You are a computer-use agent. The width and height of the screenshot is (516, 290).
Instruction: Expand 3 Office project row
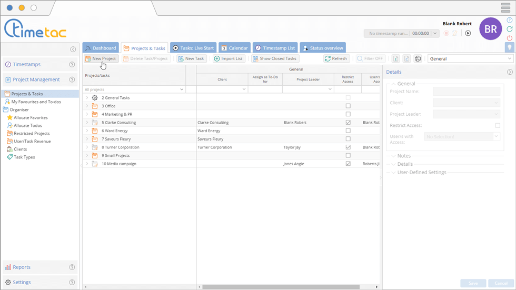[x=87, y=106]
